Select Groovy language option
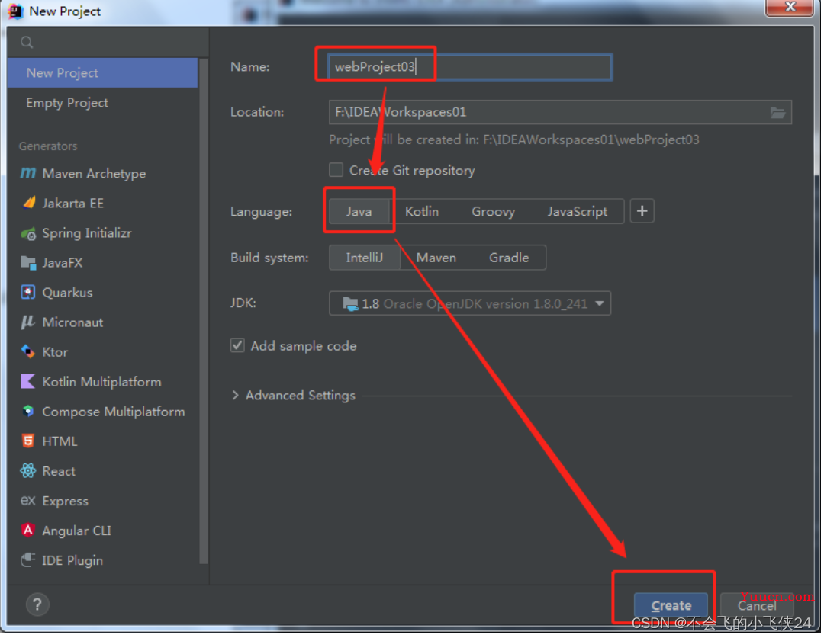 (493, 212)
